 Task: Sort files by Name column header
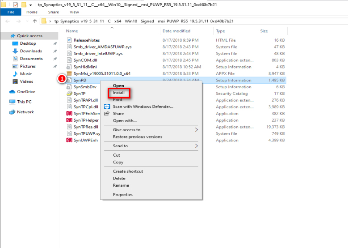click(72, 31)
